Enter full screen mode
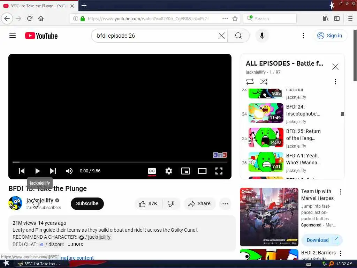 pyautogui.click(x=219, y=171)
